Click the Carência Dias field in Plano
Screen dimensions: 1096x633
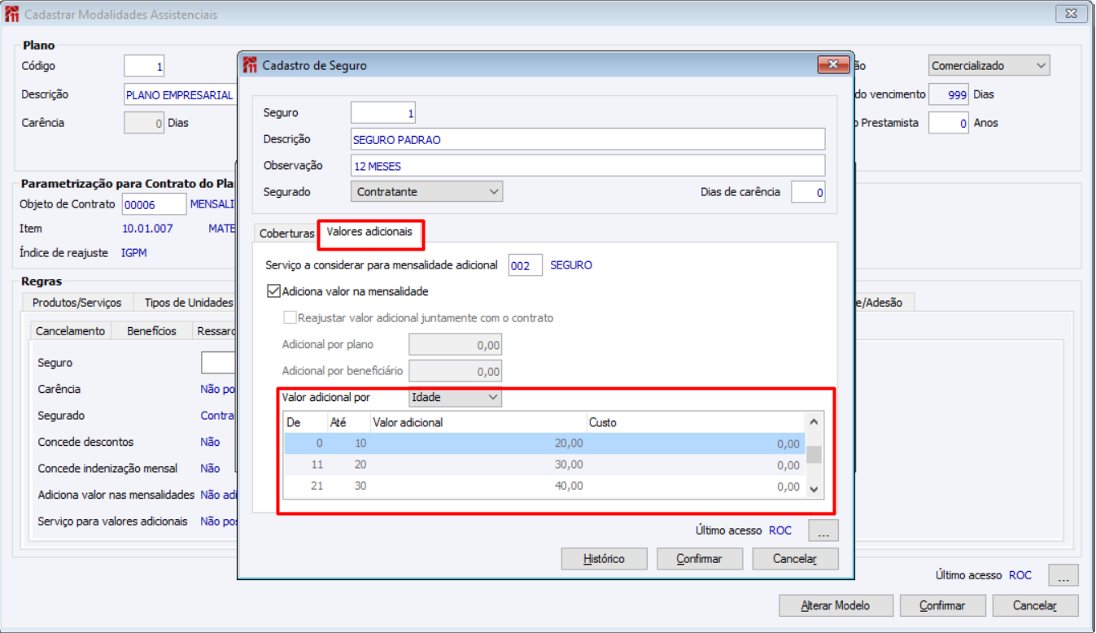(x=144, y=123)
